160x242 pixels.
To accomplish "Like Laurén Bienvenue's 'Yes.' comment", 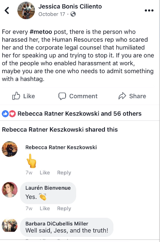I will click(45, 208).
